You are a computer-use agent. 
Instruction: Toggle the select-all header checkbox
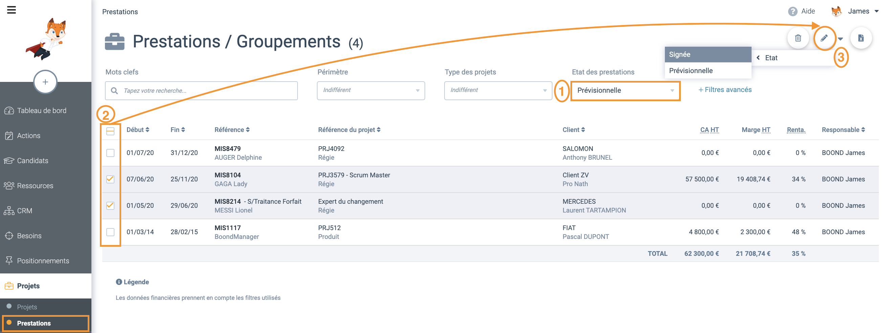pos(110,131)
